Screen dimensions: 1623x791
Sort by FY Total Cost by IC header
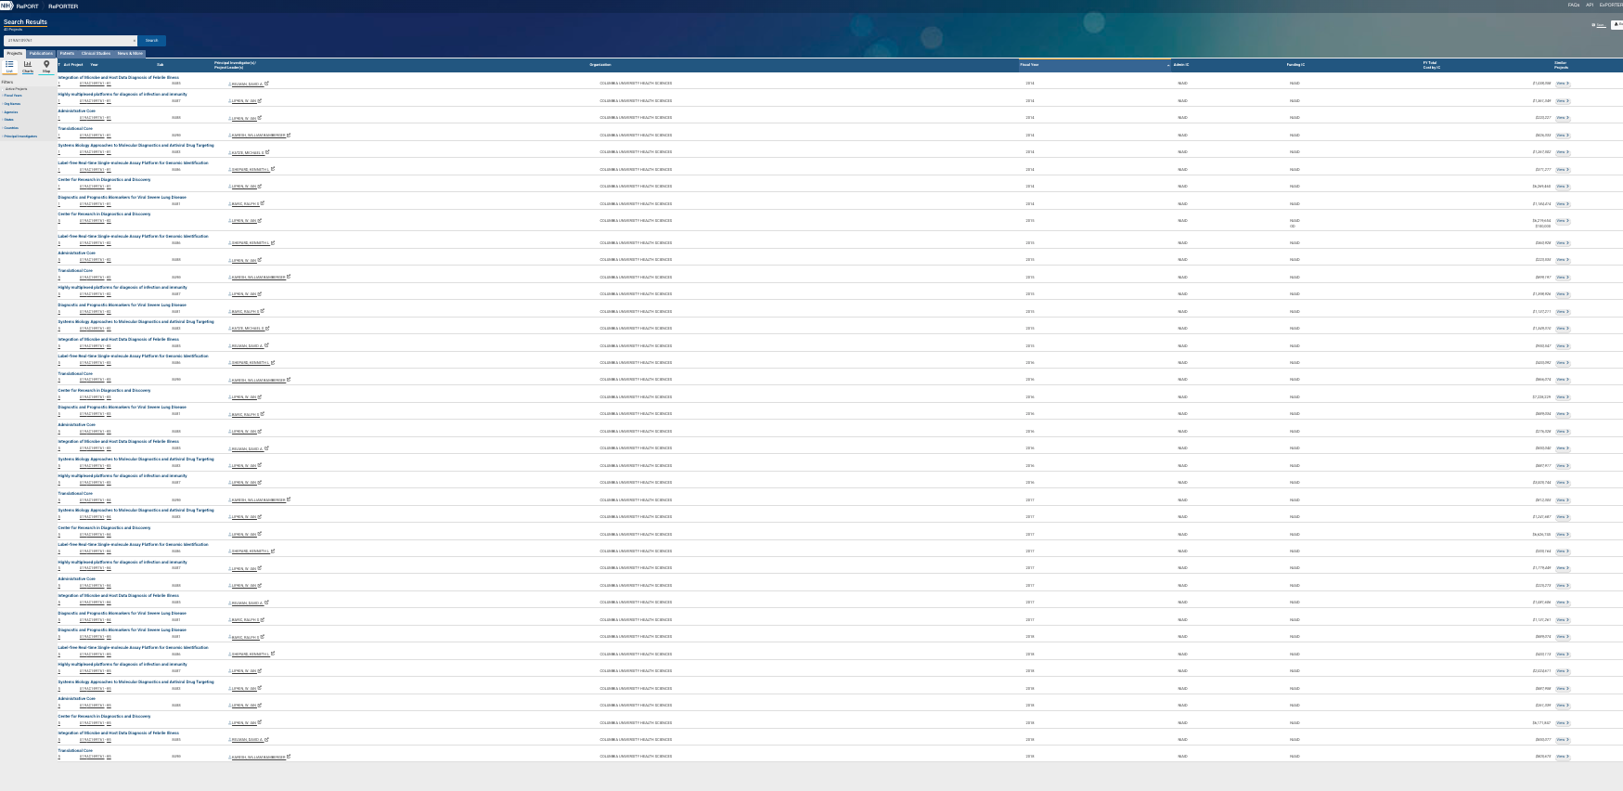(x=1432, y=65)
